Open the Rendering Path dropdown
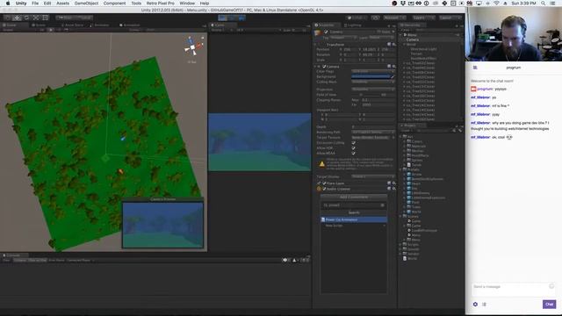Screen dimensions: 562x316 (x=372, y=132)
